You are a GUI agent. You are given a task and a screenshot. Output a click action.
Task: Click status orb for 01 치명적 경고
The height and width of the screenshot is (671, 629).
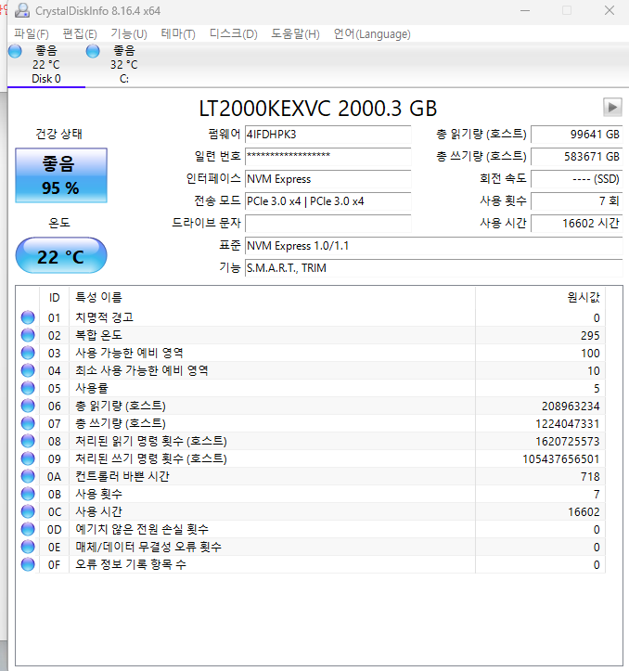[x=28, y=317]
